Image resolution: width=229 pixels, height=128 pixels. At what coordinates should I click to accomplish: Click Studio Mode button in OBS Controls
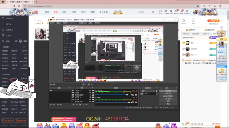168,99
